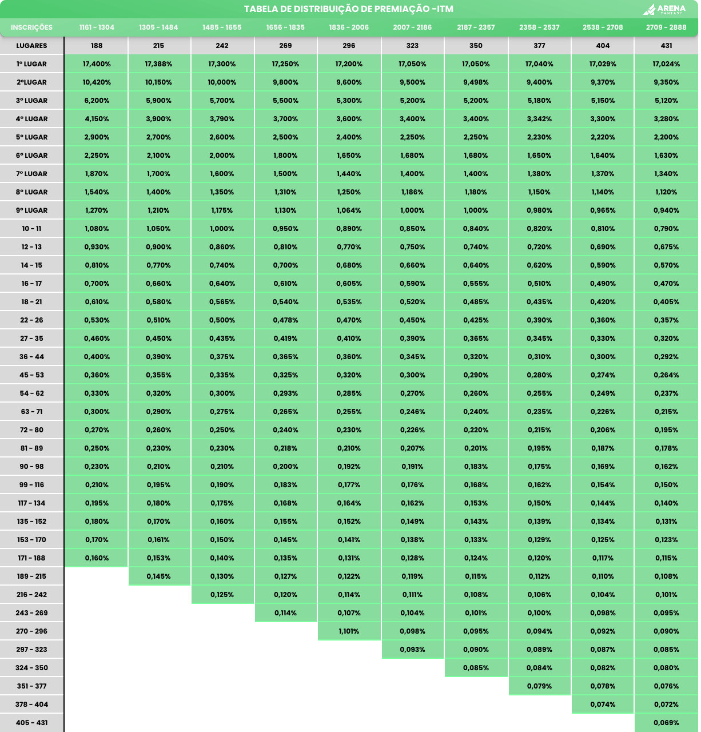Image resolution: width=701 pixels, height=732 pixels.
Task: Select the '1485 - 1655' column header
Action: point(222,27)
